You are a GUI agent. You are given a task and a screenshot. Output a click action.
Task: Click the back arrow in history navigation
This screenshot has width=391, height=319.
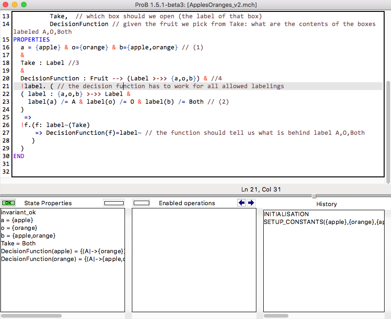coord(242,203)
